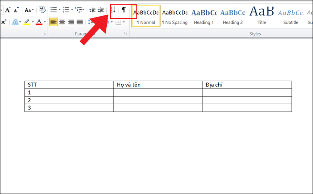This screenshot has height=194, width=313.
Task: Click the Increase Indent icon
Action: (101, 10)
